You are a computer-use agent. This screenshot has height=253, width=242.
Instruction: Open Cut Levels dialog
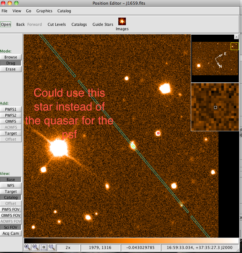pyautogui.click(x=56, y=25)
